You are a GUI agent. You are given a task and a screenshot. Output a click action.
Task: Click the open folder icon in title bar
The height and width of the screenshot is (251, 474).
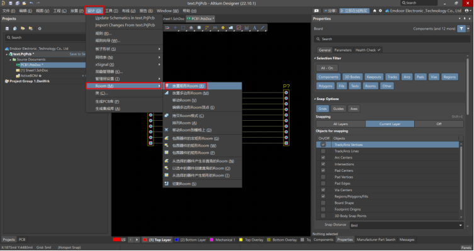point(24,3)
